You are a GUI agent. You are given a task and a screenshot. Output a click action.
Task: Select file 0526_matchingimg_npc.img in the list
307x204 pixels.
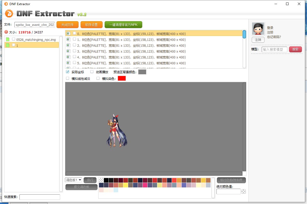point(32,40)
